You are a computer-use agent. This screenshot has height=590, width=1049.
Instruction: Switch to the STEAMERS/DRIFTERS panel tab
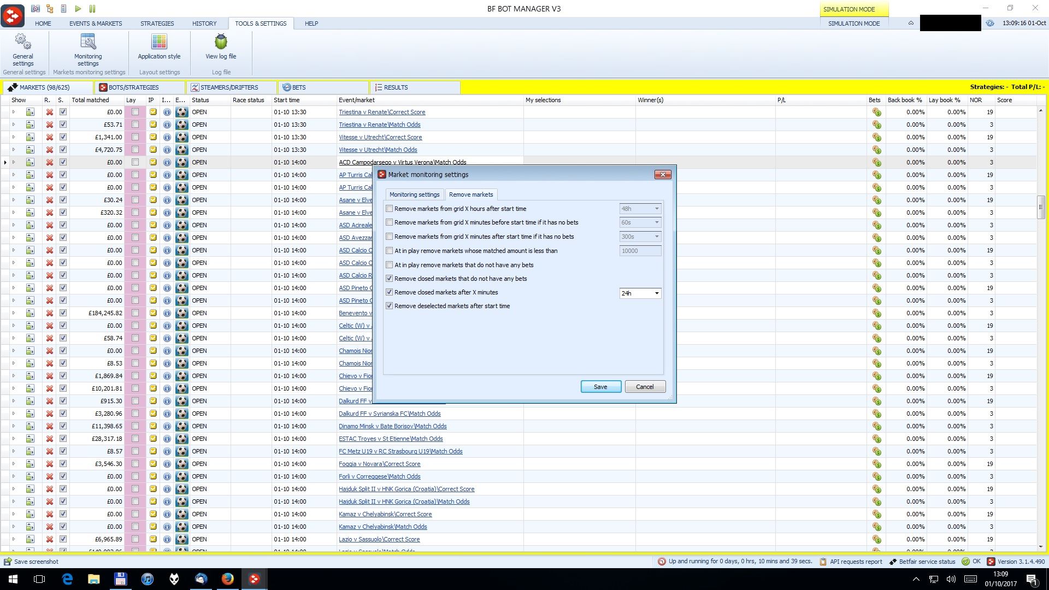click(231, 87)
